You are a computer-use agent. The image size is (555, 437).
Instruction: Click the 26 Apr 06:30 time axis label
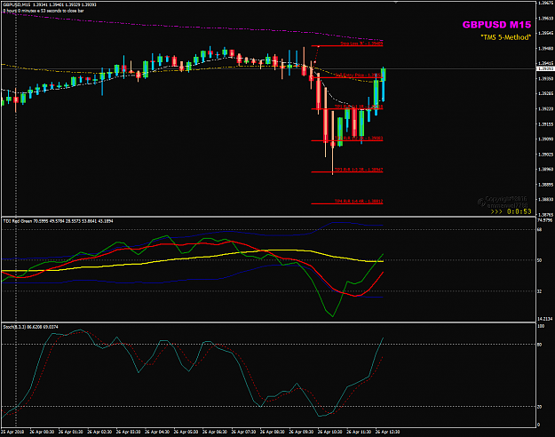(215, 432)
